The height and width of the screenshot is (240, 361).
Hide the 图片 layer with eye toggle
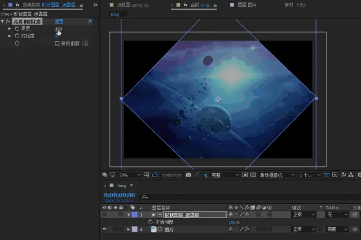(x=104, y=229)
